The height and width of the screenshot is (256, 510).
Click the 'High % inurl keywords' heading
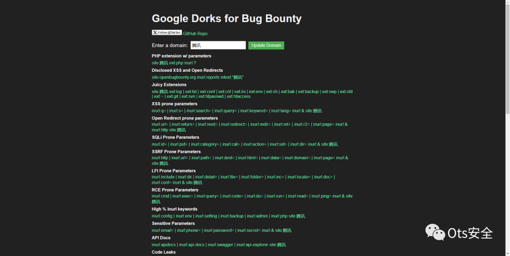(174, 209)
